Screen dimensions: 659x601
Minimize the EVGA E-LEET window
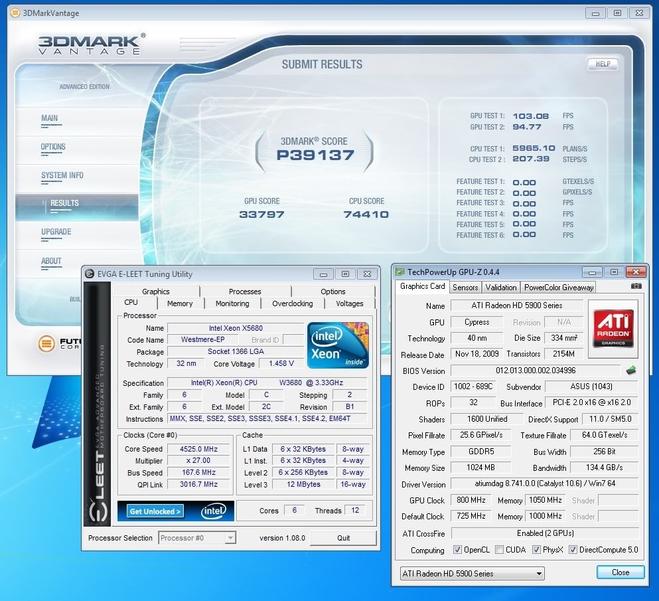point(323,274)
